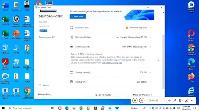Image resolution: width=199 pixels, height=111 pixels.
Task: Open the Adobe Photoshop desktop shortcut
Action: pyautogui.click(x=16, y=21)
